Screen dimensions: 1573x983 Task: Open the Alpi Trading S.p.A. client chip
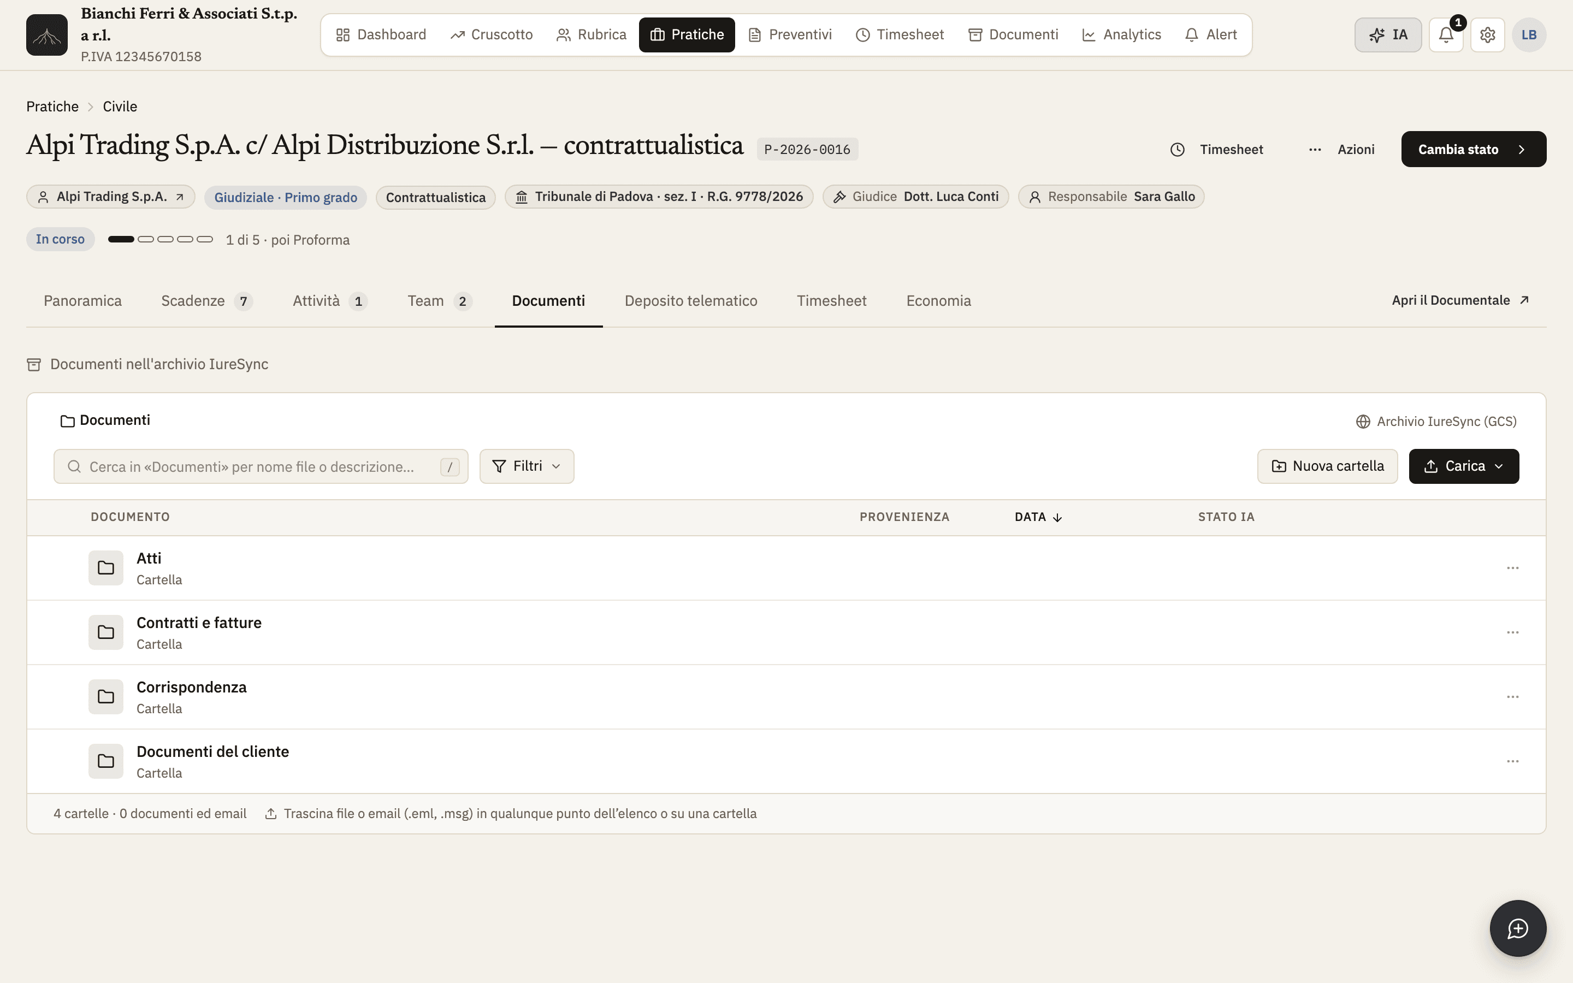(110, 197)
